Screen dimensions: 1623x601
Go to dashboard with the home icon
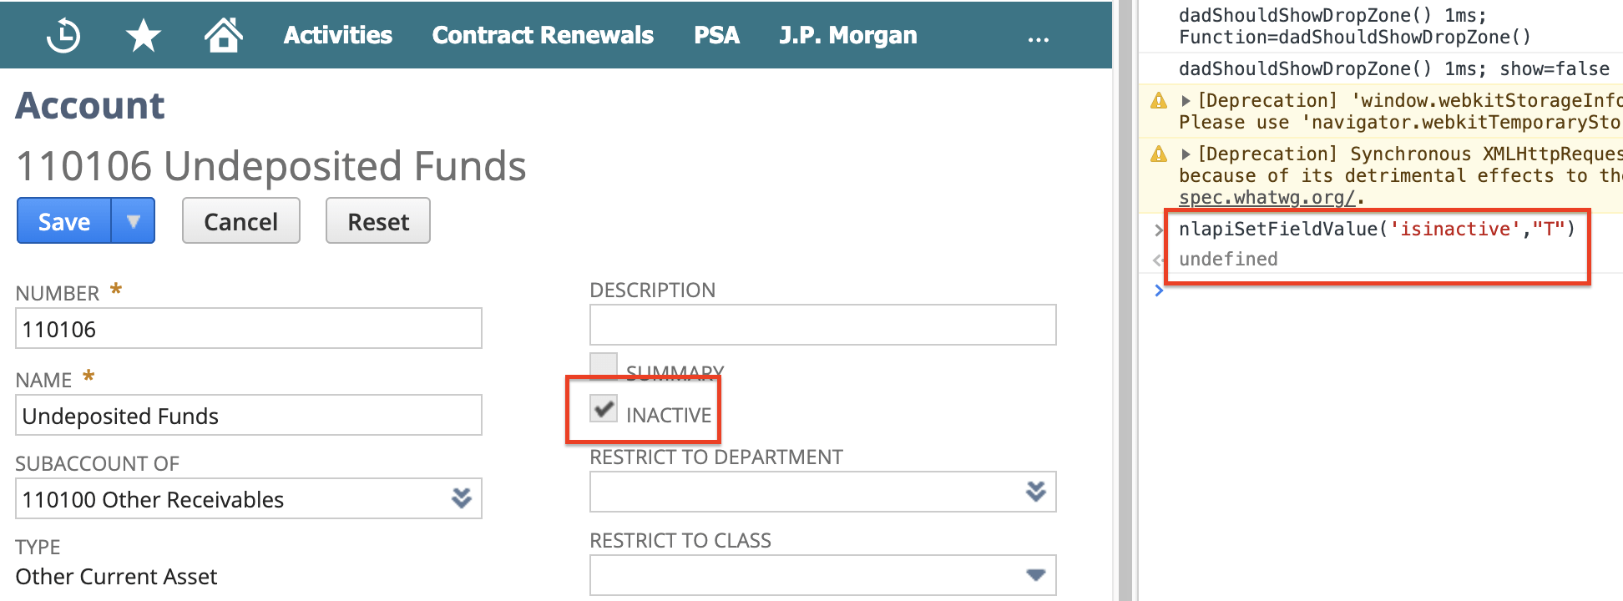click(223, 34)
